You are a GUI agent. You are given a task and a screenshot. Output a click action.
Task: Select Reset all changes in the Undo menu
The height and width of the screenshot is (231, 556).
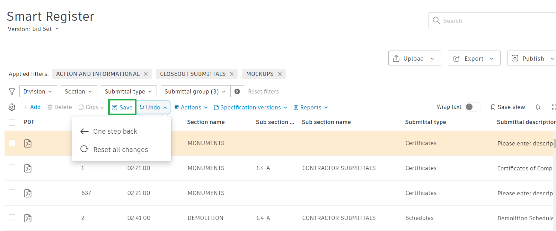pyautogui.click(x=120, y=150)
